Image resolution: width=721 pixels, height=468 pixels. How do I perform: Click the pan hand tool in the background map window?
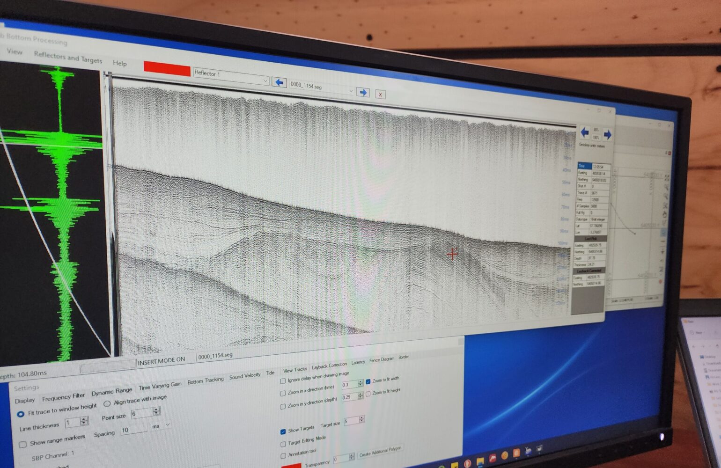point(665,215)
